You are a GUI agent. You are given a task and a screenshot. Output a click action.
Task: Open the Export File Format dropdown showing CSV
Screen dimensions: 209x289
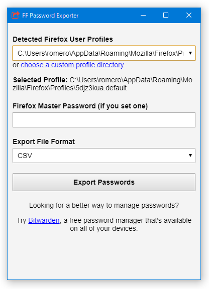click(x=104, y=156)
